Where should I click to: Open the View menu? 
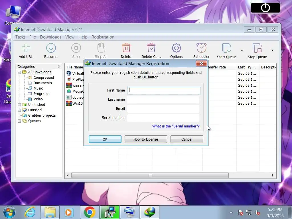click(x=70, y=37)
